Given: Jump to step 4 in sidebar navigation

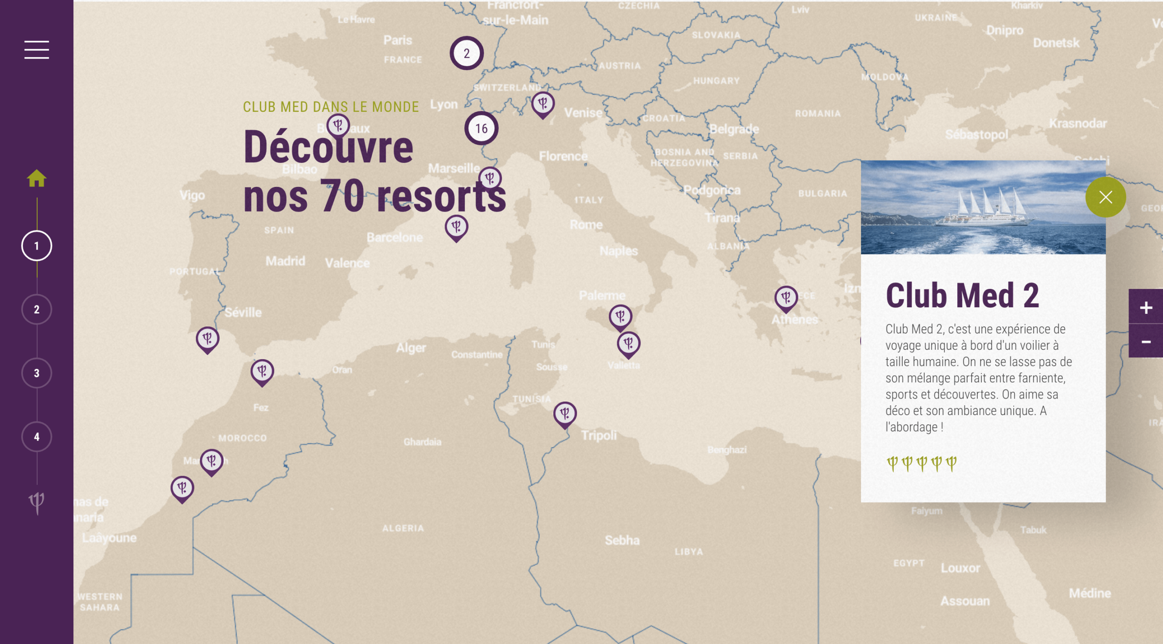Looking at the screenshot, I should (x=37, y=437).
